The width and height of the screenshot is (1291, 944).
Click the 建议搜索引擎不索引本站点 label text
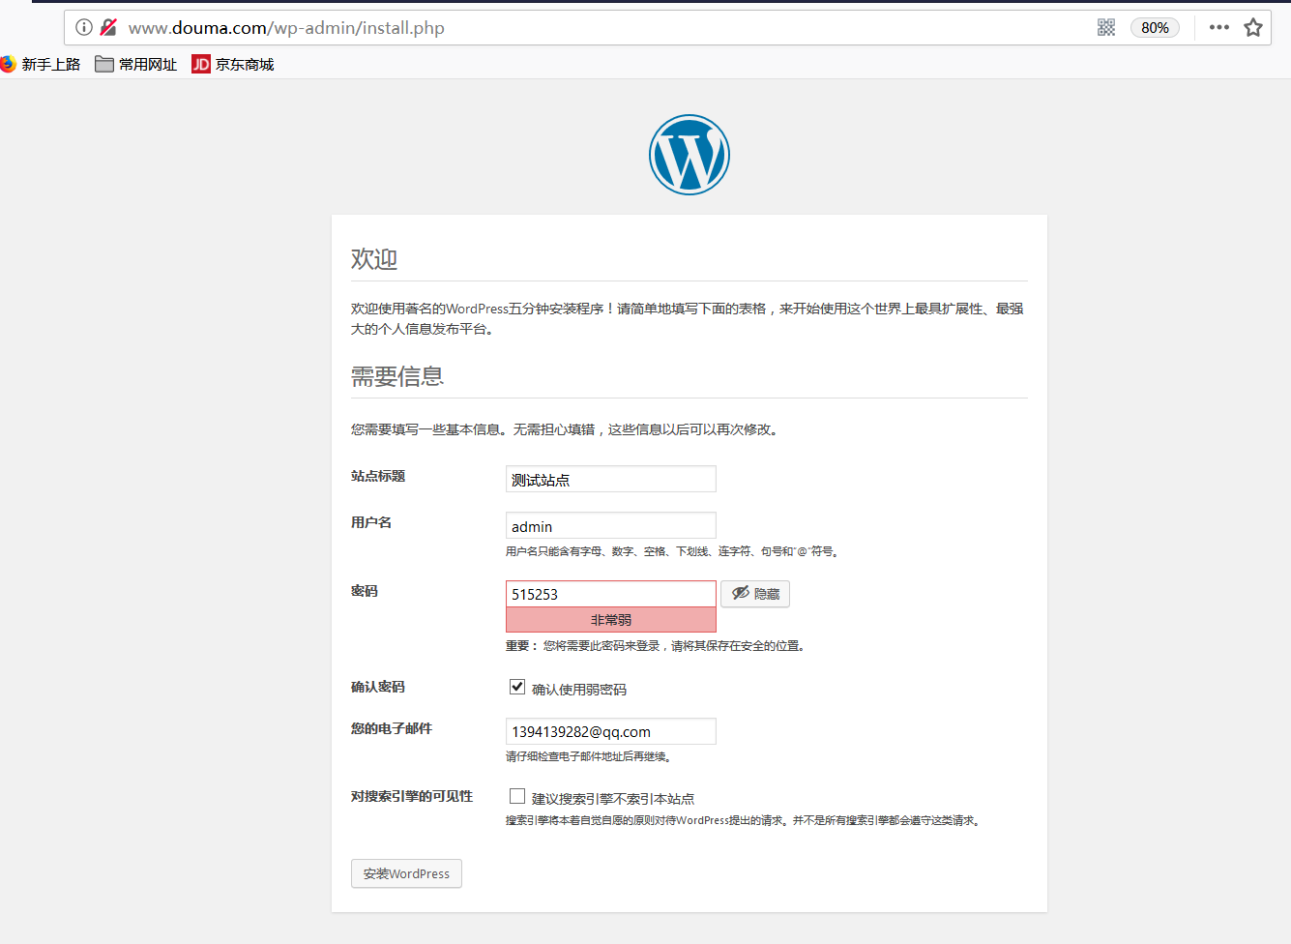point(613,799)
